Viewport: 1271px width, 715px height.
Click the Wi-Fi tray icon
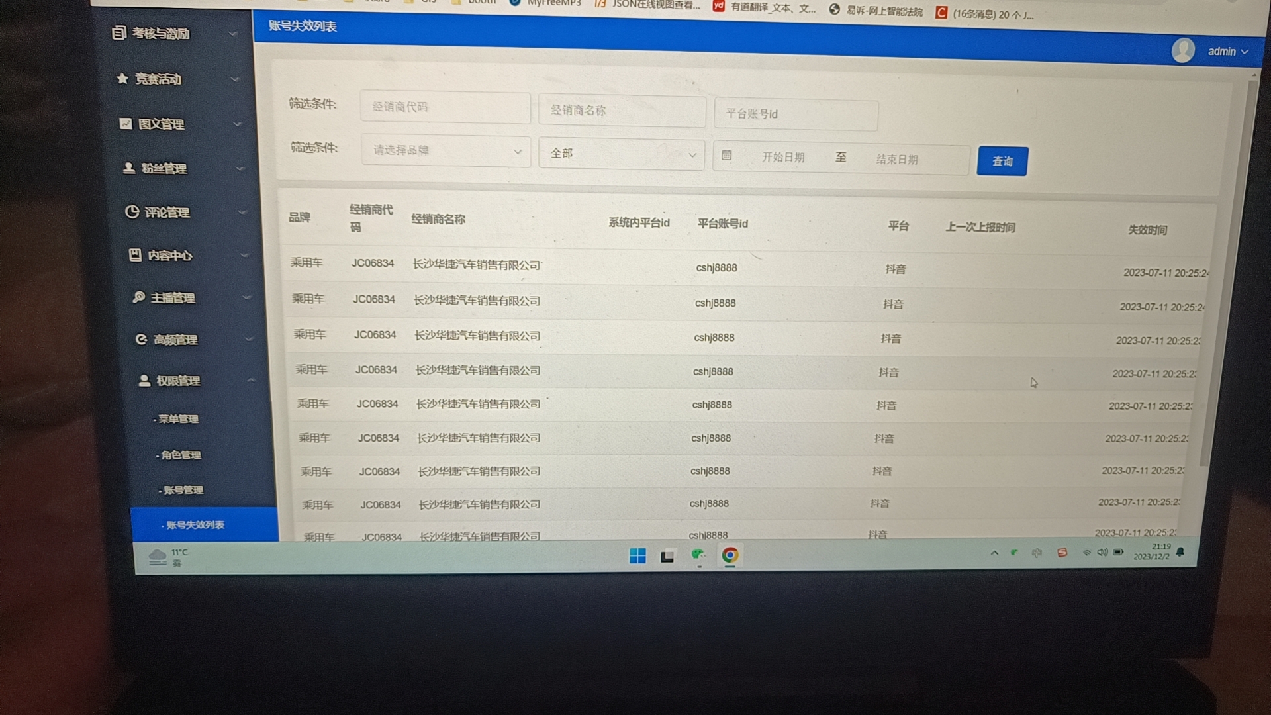[1086, 553]
